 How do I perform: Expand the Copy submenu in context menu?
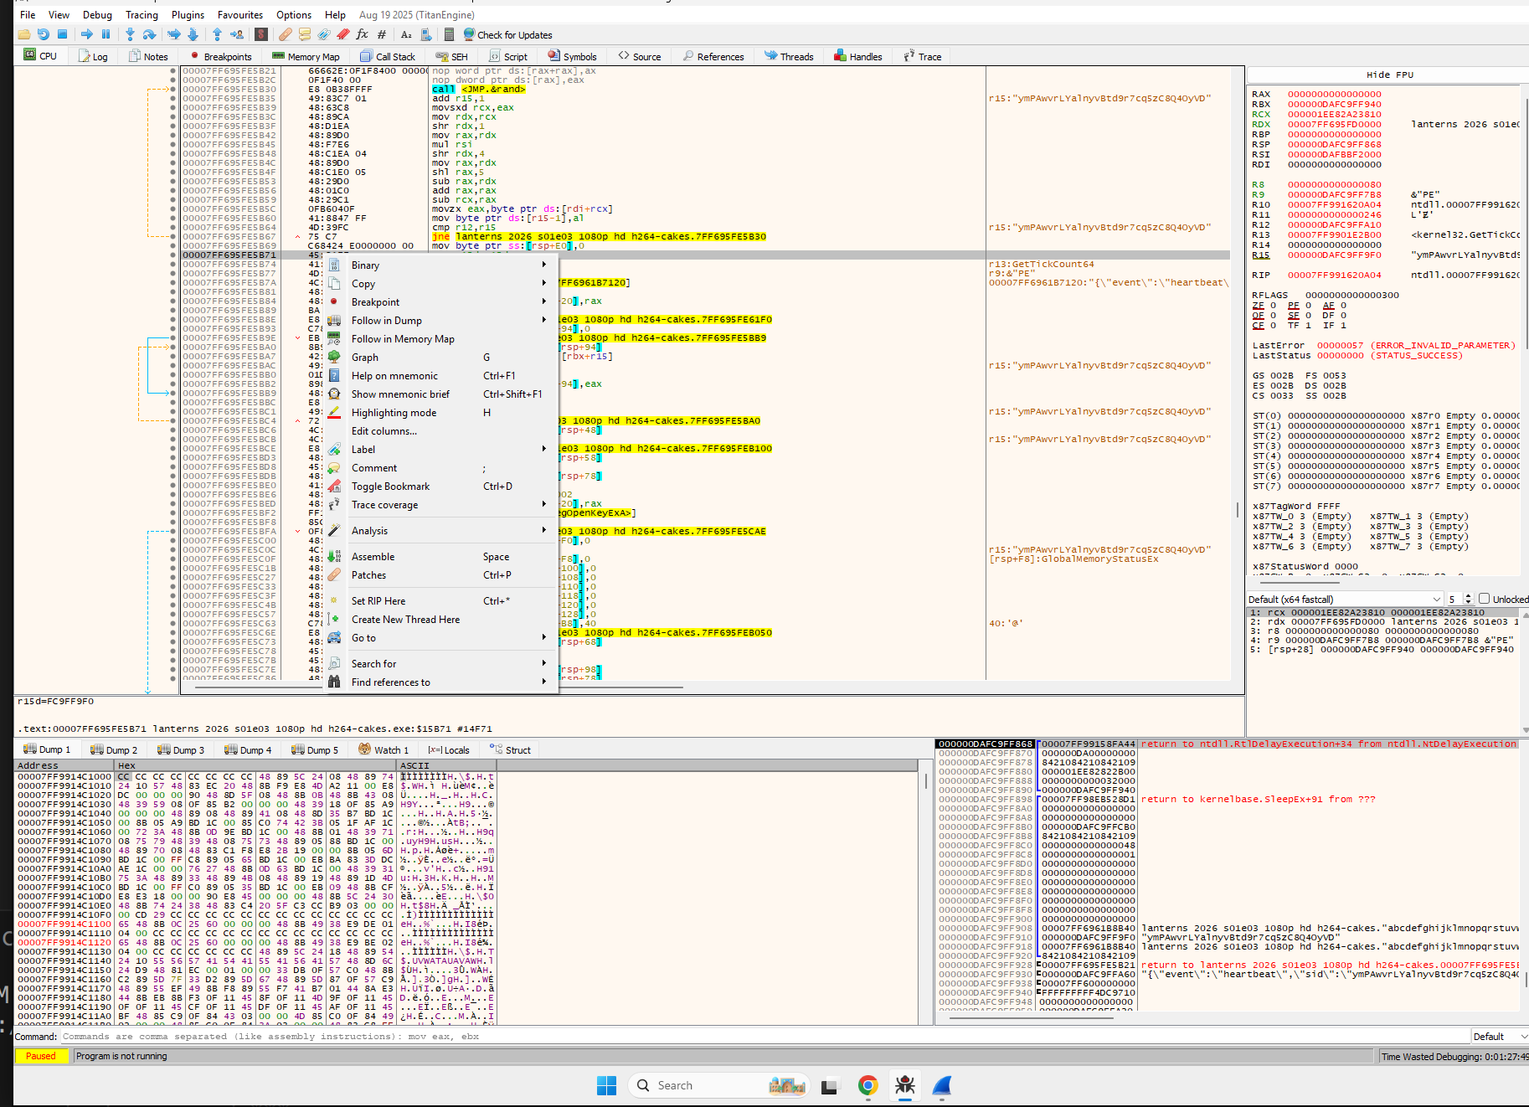point(440,283)
